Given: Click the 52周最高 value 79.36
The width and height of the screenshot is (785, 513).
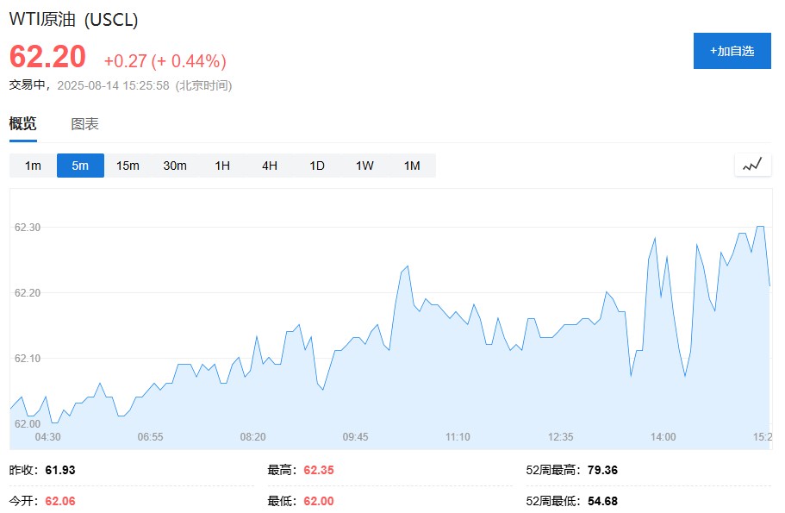Looking at the screenshot, I should pyautogui.click(x=602, y=470).
